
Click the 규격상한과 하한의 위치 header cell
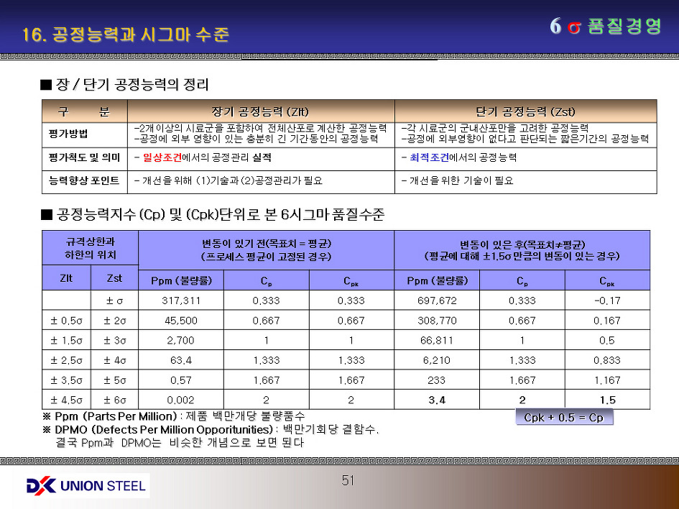pyautogui.click(x=90, y=248)
